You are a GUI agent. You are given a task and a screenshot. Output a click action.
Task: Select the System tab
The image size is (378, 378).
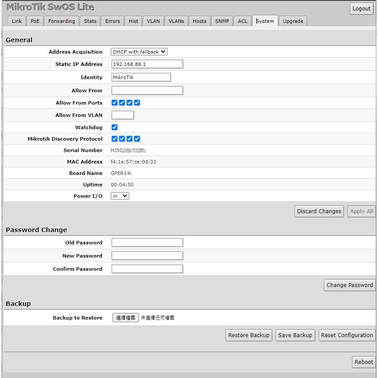265,21
